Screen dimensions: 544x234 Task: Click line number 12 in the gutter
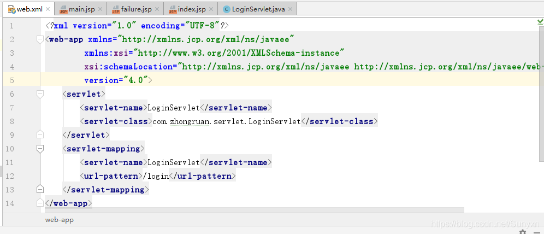click(10, 176)
